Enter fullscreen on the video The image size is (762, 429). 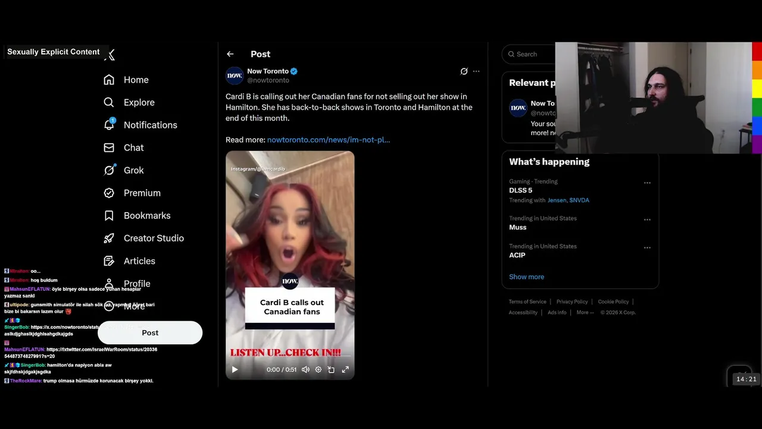coord(345,369)
